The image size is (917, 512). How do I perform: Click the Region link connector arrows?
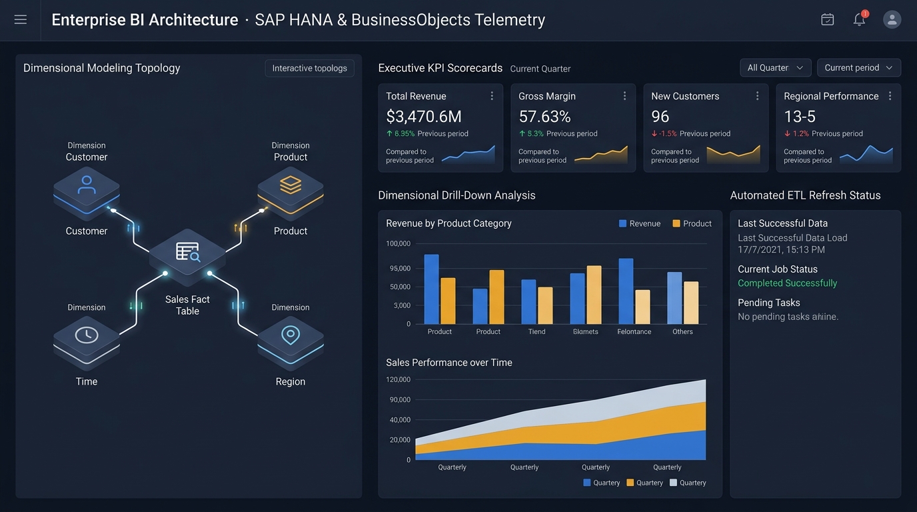(x=238, y=305)
